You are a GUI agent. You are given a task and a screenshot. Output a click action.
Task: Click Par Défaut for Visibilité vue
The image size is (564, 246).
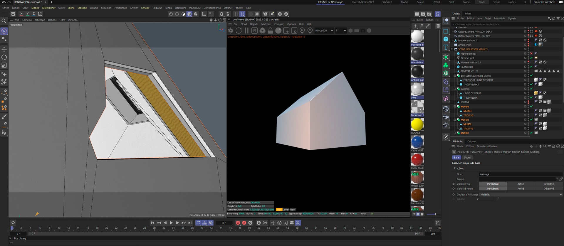coord(493,184)
